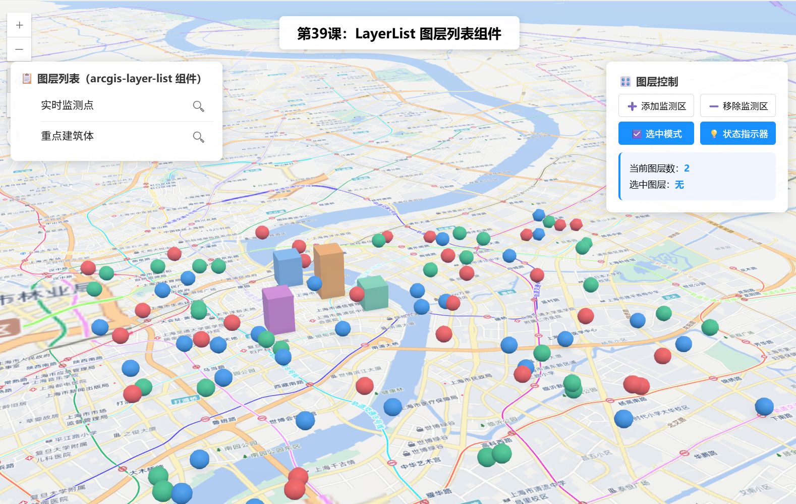This screenshot has width=796, height=504.
Task: Click the 当前图层数 status info box
Action: click(697, 177)
